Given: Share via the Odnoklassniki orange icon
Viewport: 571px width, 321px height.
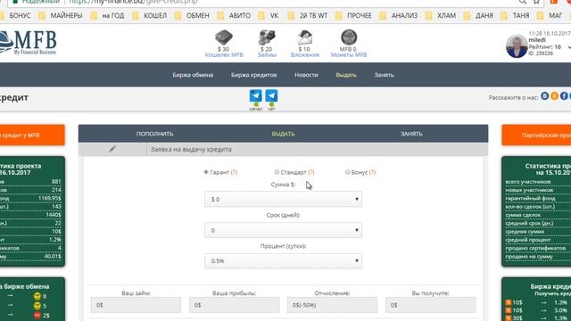Looking at the screenshot, I should tap(554, 96).
